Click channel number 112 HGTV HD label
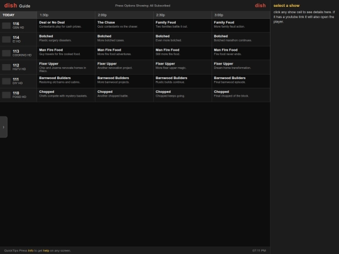 pos(19,67)
